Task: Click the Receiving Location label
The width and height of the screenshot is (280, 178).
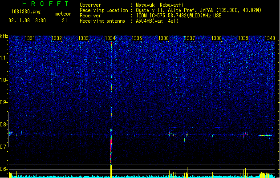Action: (x=104, y=10)
